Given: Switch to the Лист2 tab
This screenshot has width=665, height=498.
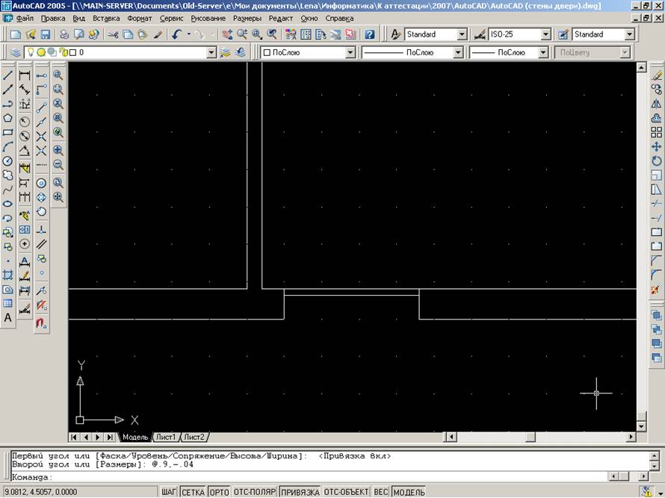Looking at the screenshot, I should click(194, 437).
